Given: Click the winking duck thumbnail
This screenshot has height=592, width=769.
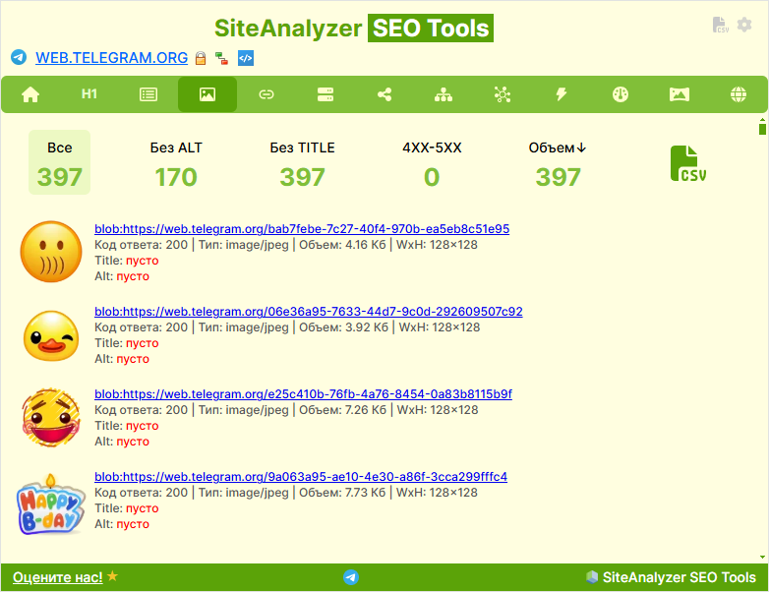Looking at the screenshot, I should 51,336.
